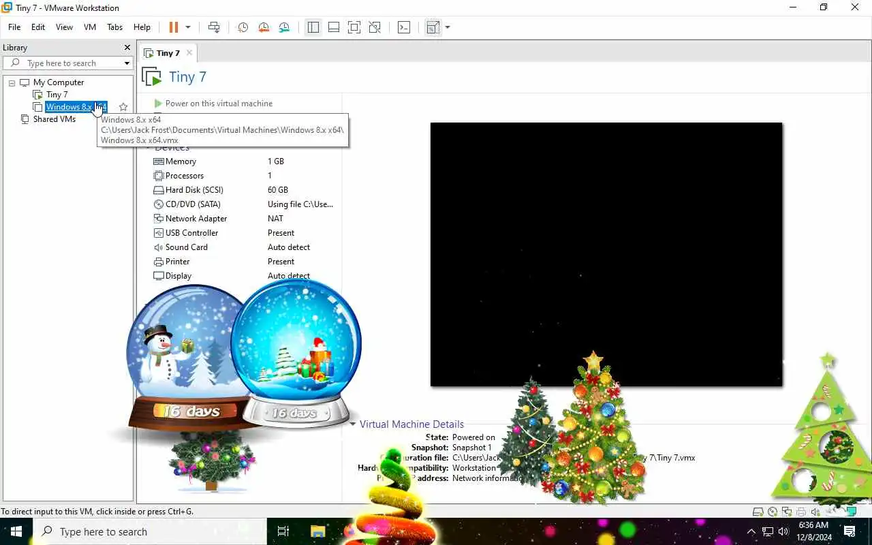
Task: Click the taskbar search box
Action: click(150, 531)
